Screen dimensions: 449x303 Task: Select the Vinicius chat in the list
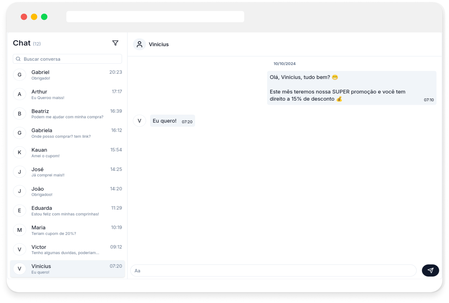(67, 269)
